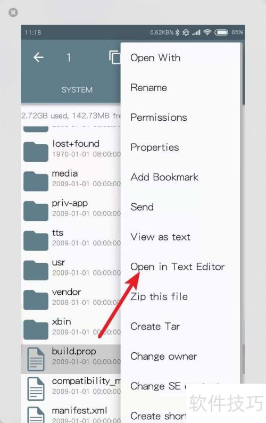Open the vendor folder
The width and height of the screenshot is (266, 423).
click(71, 297)
